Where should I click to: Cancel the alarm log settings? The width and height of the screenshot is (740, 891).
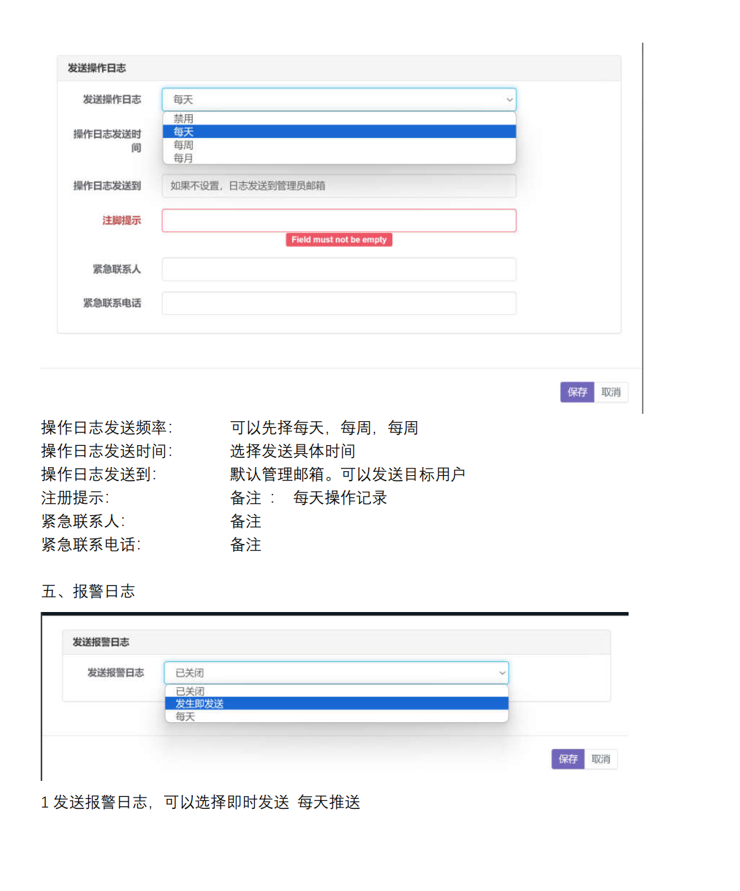pyautogui.click(x=601, y=759)
